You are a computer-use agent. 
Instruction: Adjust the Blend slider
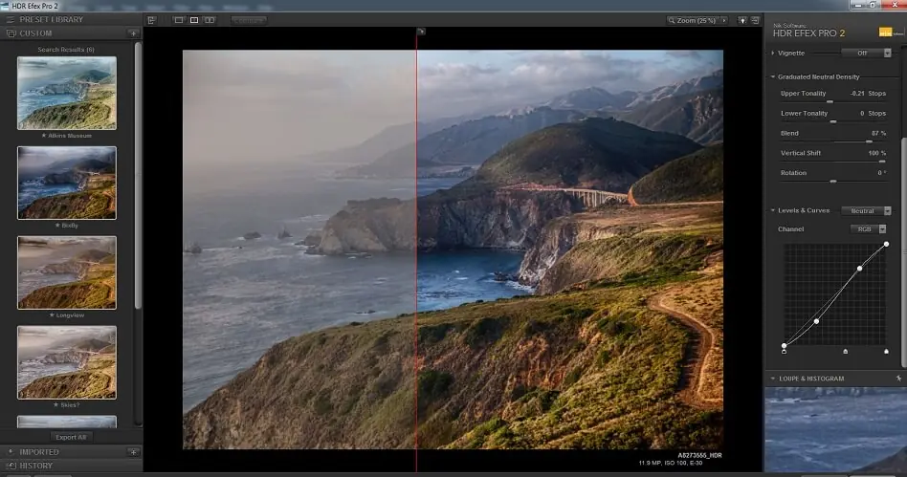(x=869, y=141)
